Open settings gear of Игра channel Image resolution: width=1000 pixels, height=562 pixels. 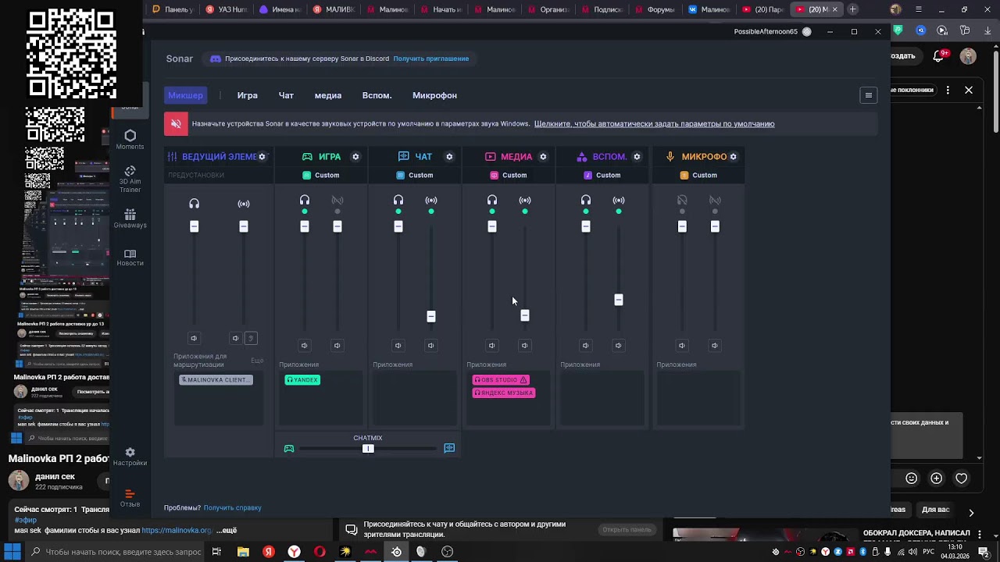pos(355,157)
